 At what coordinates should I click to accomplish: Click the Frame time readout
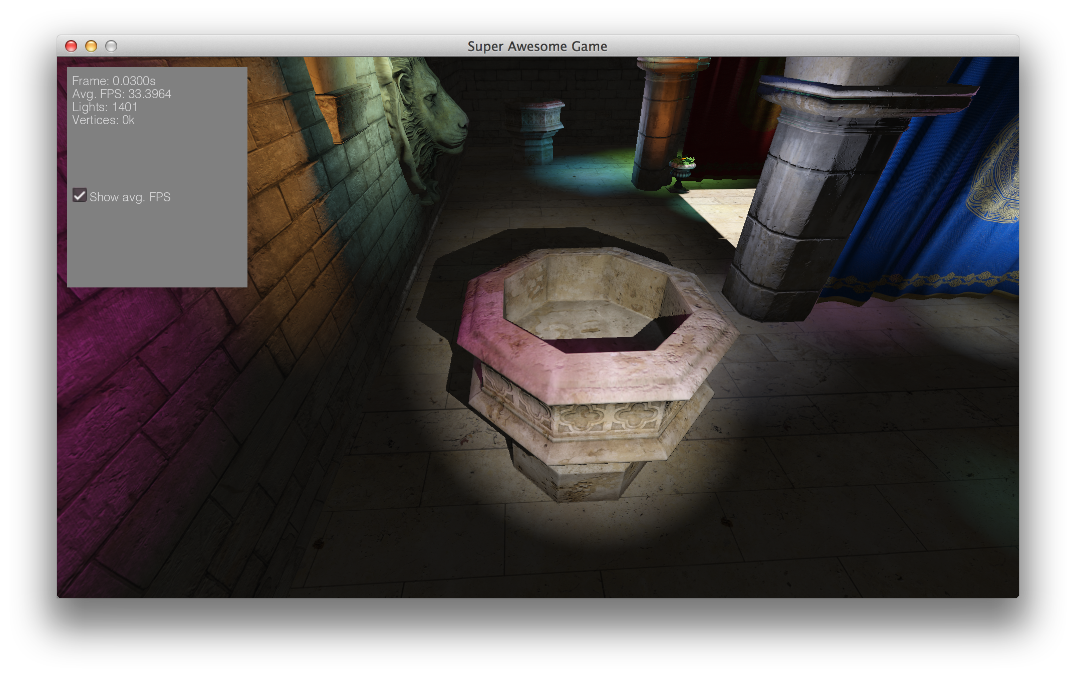tap(114, 81)
